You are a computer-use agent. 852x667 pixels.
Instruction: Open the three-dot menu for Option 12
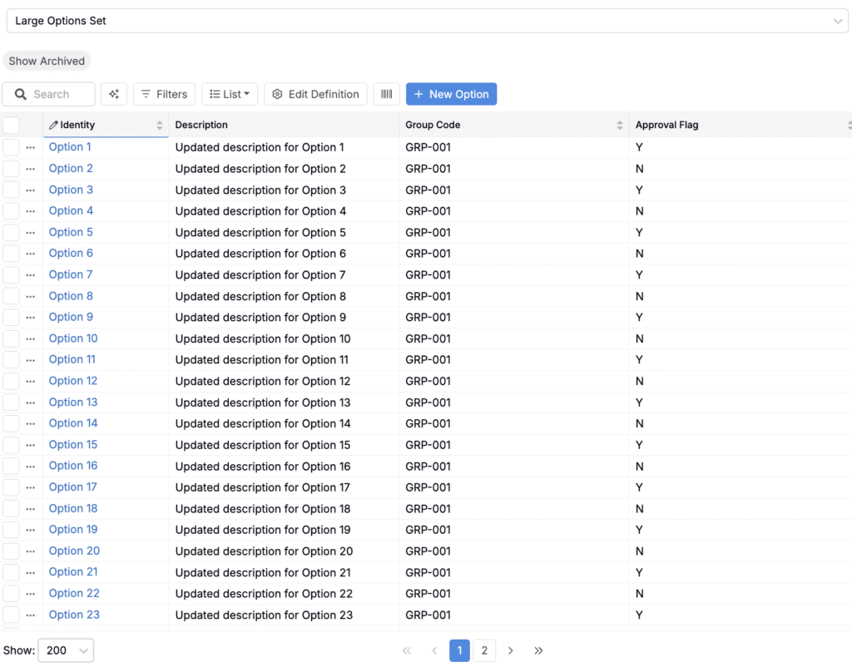pyautogui.click(x=31, y=381)
